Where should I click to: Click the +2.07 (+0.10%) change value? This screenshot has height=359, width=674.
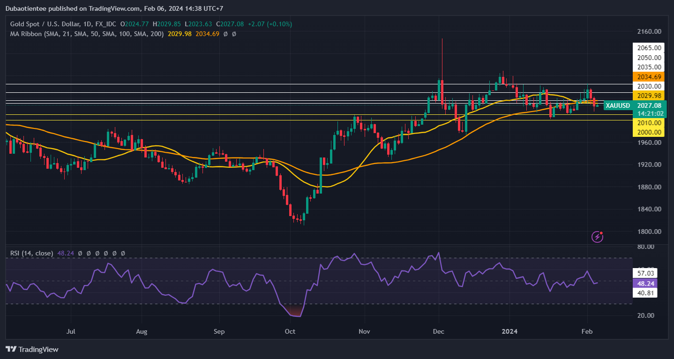coord(270,24)
